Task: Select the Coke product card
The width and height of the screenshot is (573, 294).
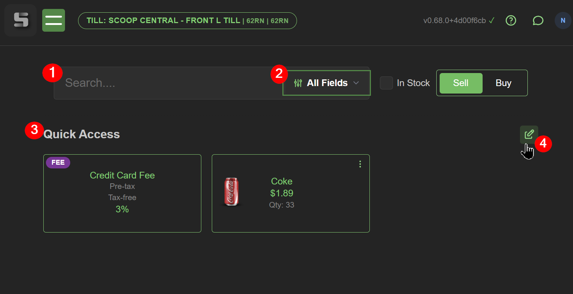Action: click(291, 193)
